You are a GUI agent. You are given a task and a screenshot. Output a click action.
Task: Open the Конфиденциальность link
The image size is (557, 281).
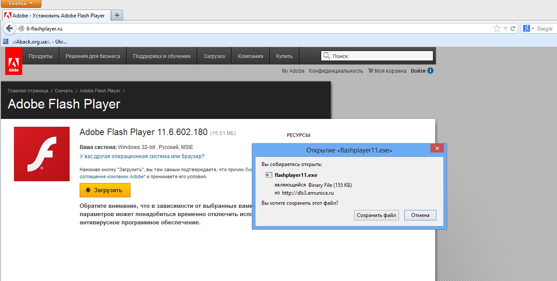tap(336, 71)
